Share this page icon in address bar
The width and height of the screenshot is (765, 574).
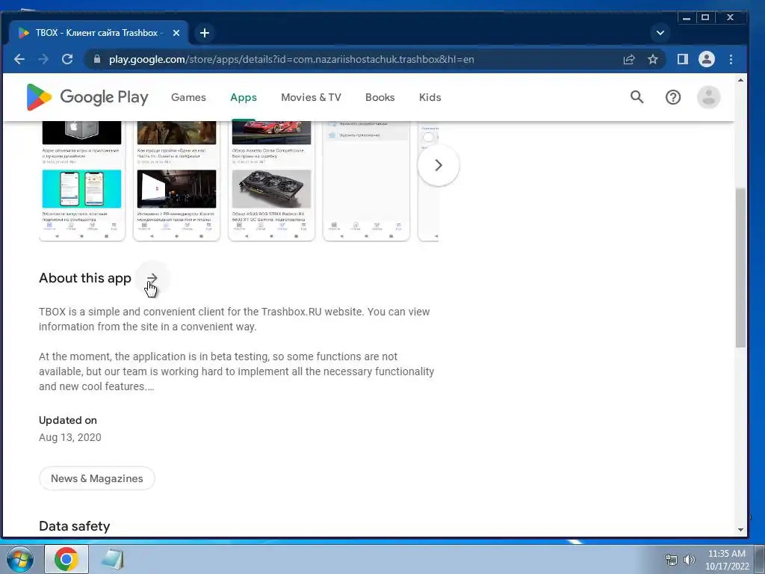629,60
